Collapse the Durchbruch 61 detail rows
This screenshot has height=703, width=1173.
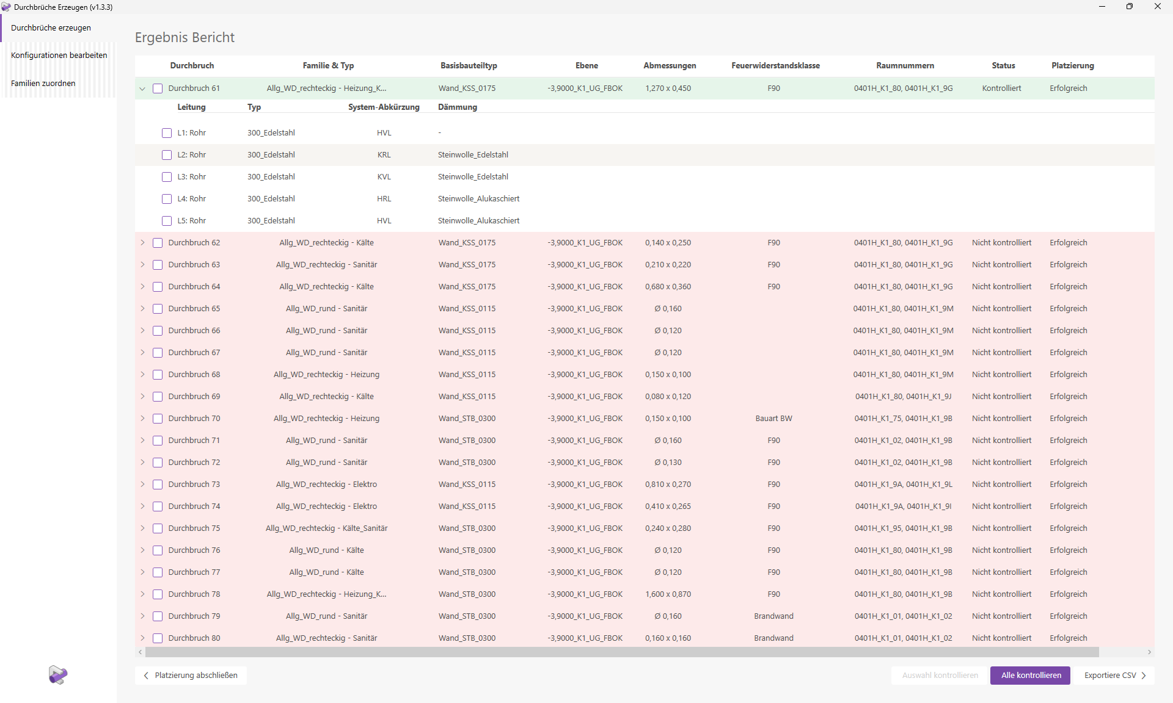[142, 88]
